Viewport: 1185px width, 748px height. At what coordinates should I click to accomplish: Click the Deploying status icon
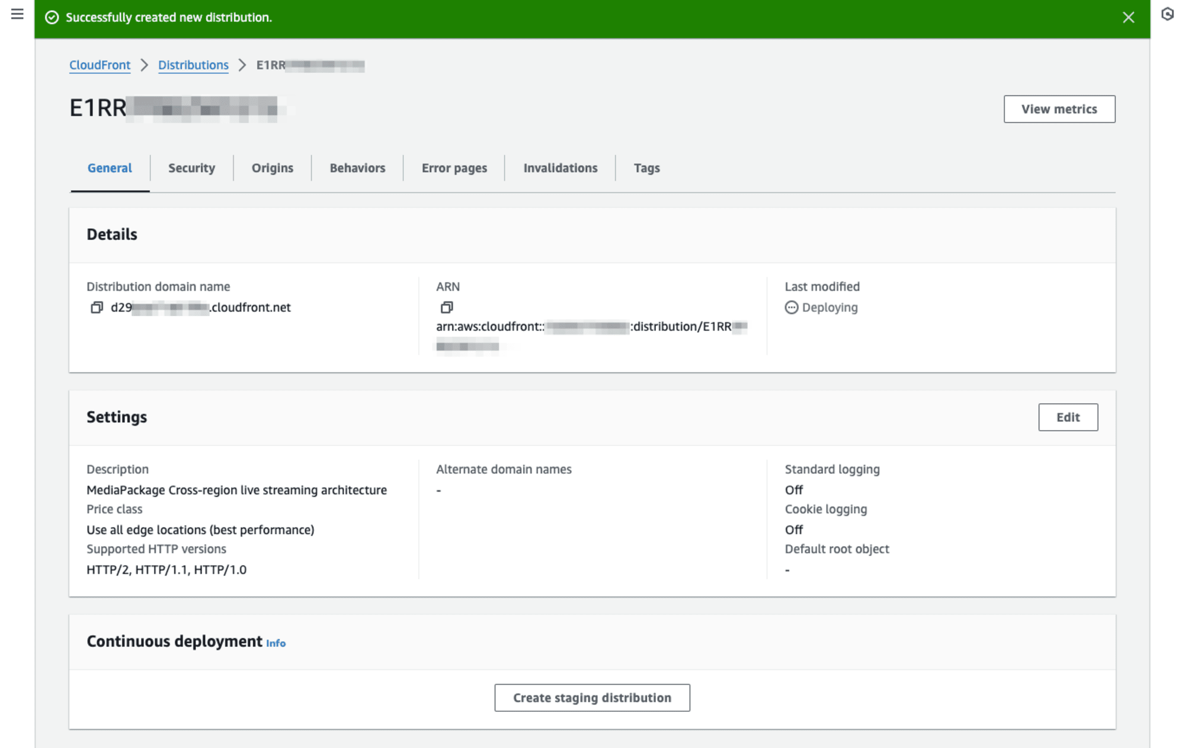tap(792, 307)
